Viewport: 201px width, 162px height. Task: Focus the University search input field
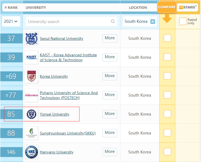72,21
